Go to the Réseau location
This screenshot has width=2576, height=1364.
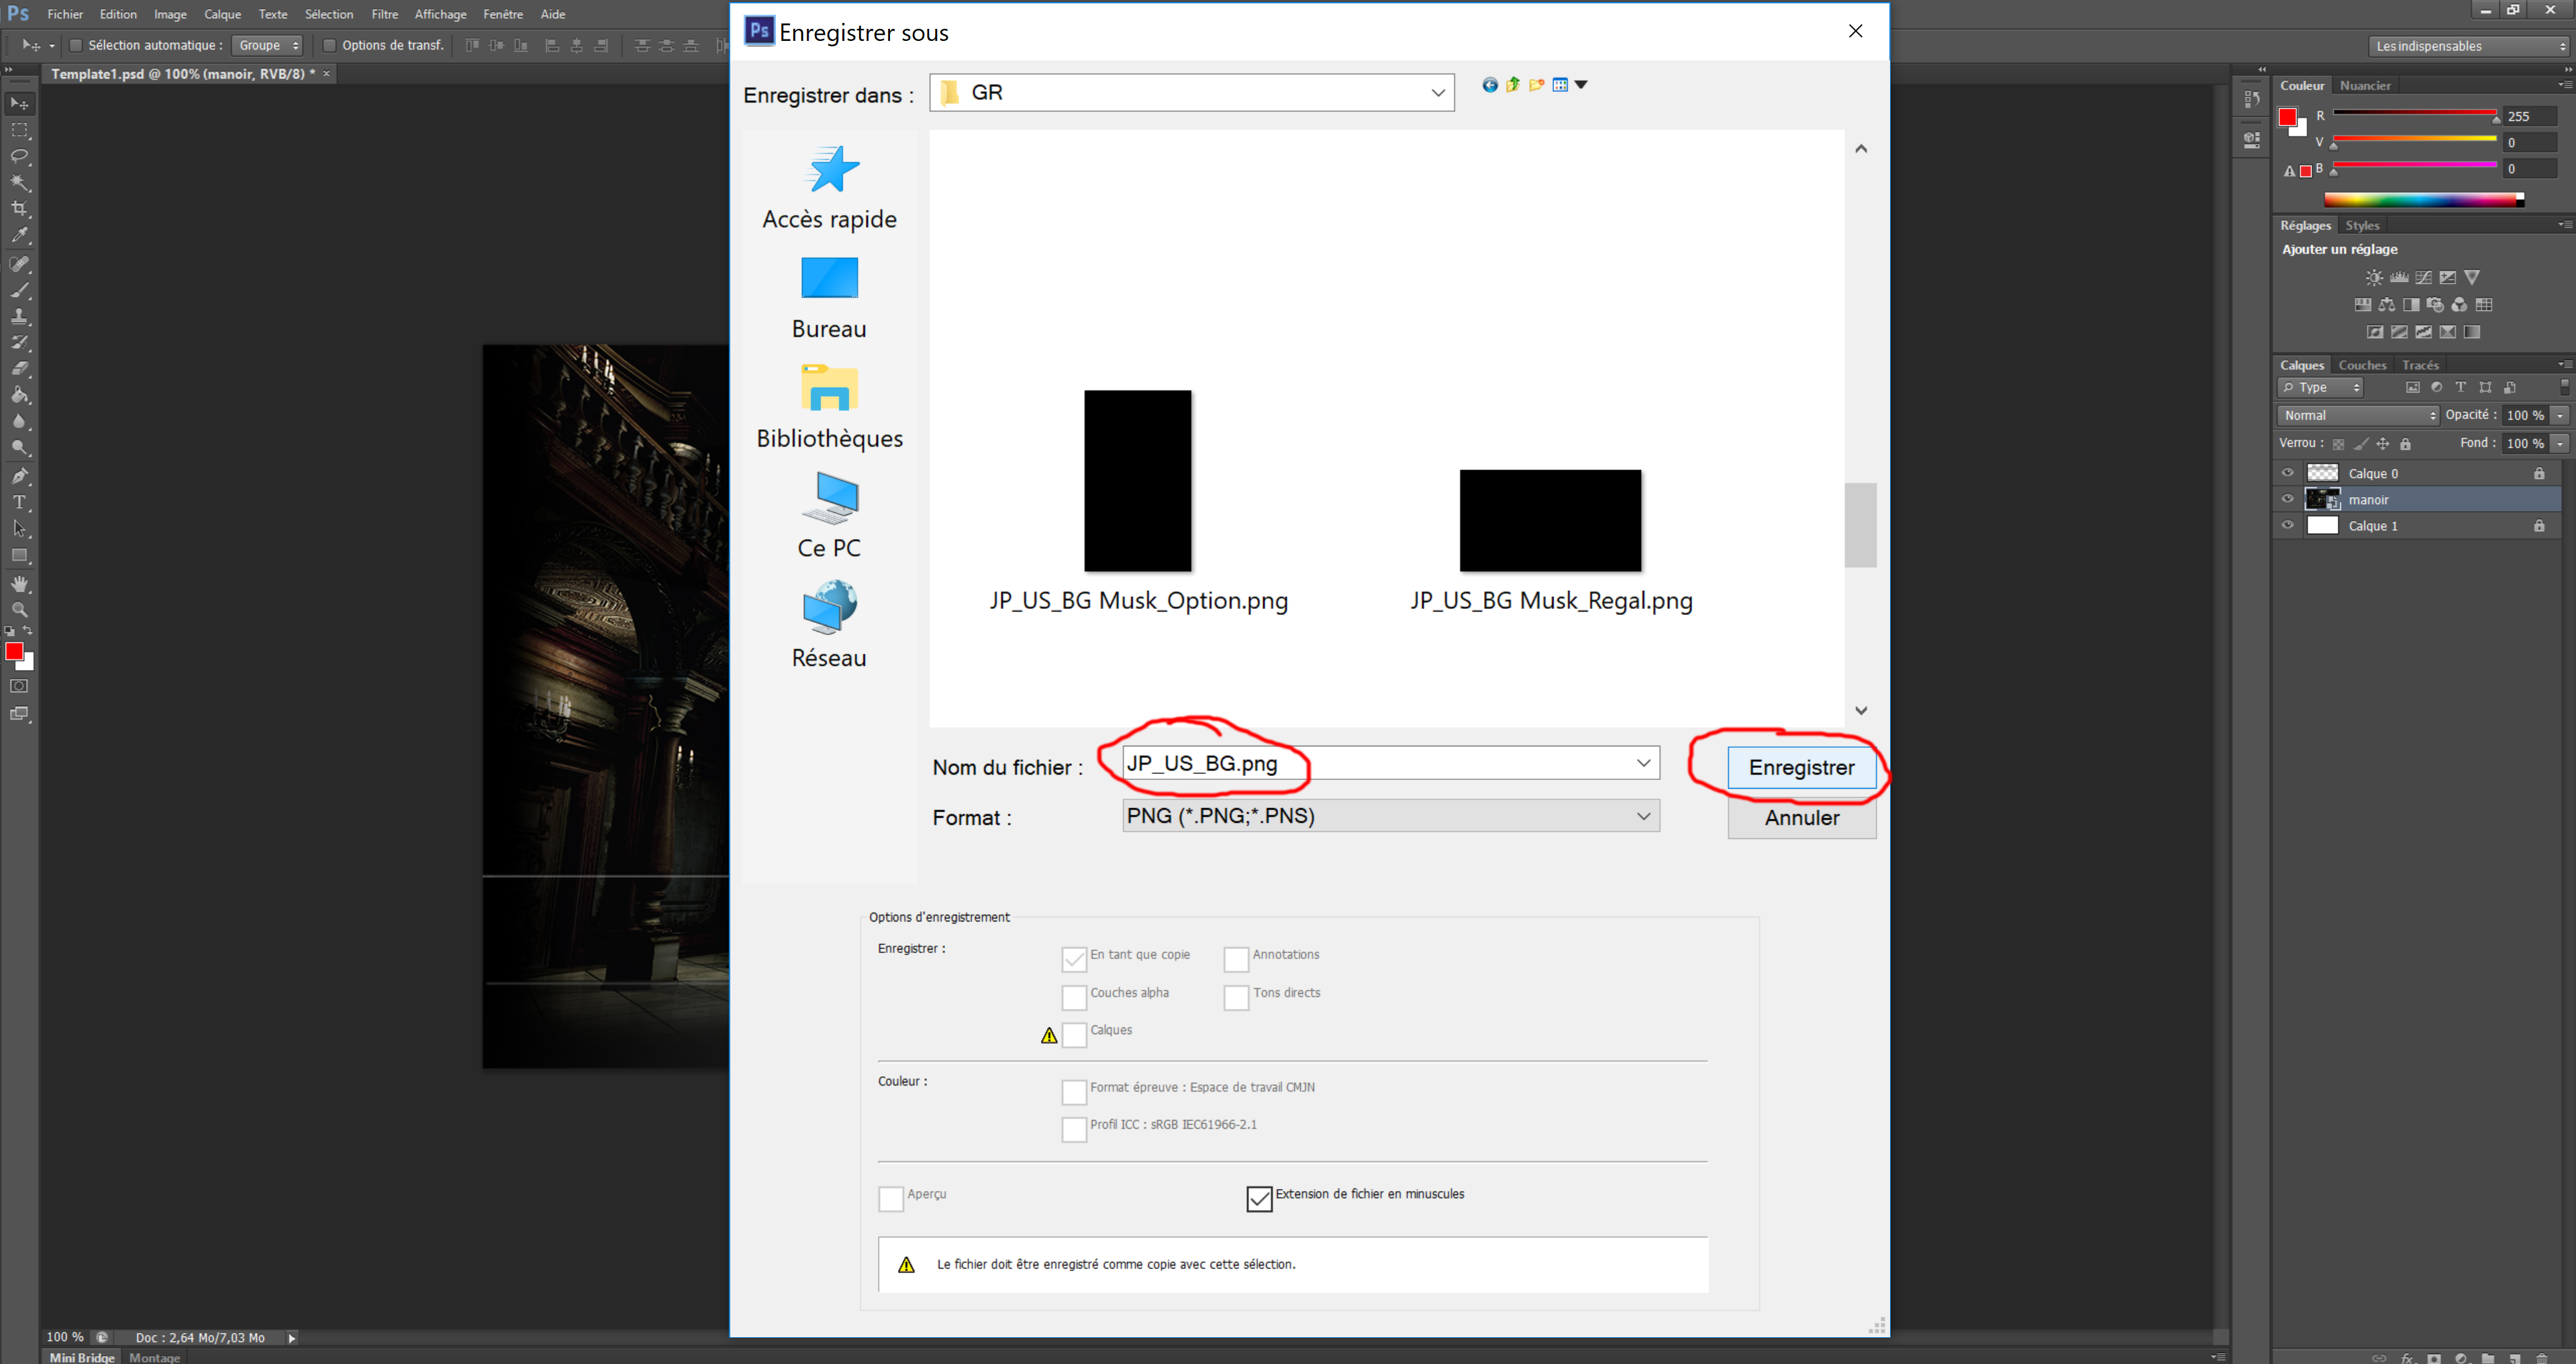pyautogui.click(x=829, y=626)
